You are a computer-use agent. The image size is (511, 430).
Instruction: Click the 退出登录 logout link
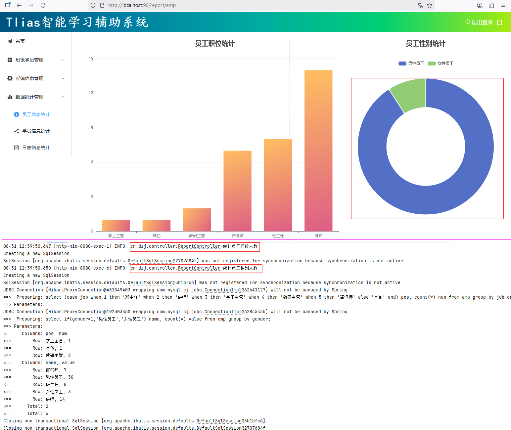point(482,22)
